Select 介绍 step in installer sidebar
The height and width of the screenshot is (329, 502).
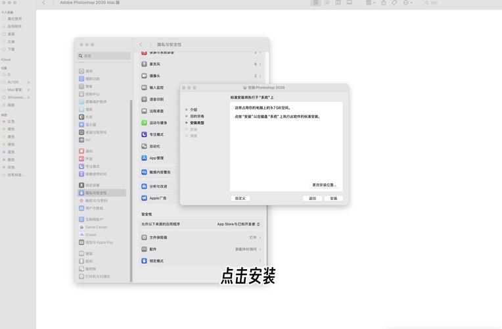click(193, 110)
